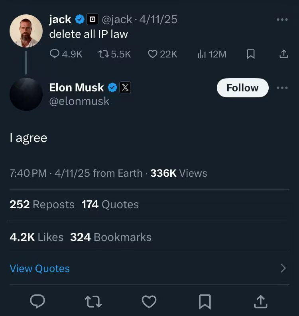
Task: Reply to Elon Musk's post
Action: 38,301
